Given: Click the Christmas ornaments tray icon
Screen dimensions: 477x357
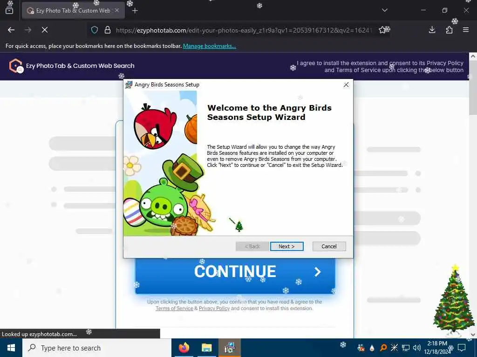Looking at the screenshot, I should pyautogui.click(x=361, y=348).
